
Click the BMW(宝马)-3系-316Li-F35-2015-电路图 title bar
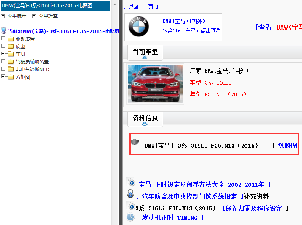[x=55, y=5]
